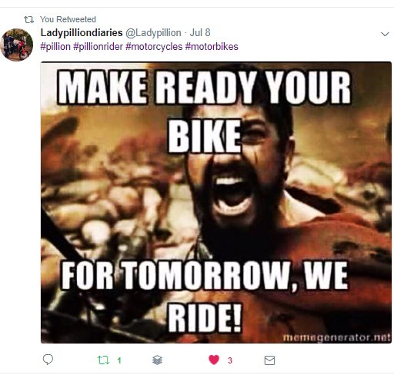Screen dimensions: 394x375
Task: Click the stacked layers Buffer icon
Action: pos(157,360)
